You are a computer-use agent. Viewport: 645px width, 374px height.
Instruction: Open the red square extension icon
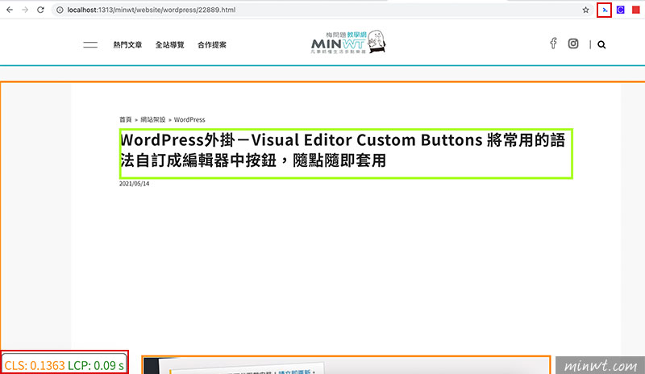(636, 10)
